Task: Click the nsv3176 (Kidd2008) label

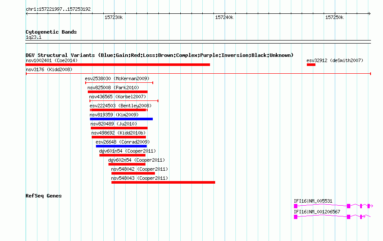Action: [49, 69]
